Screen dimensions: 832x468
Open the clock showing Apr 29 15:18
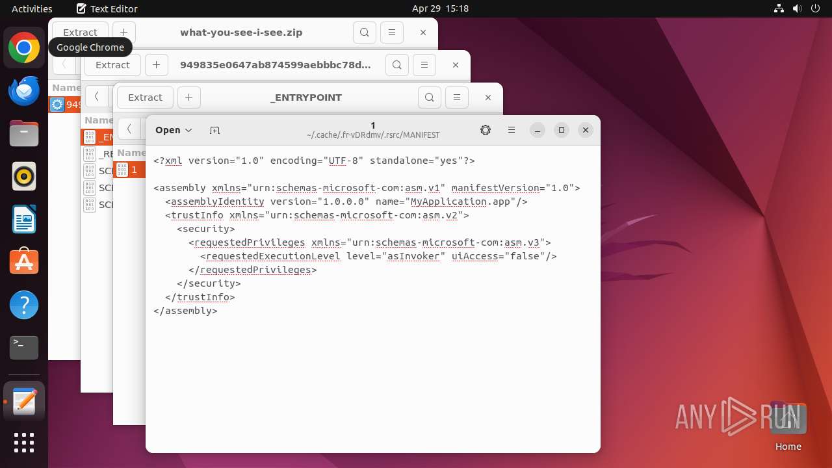pyautogui.click(x=440, y=8)
